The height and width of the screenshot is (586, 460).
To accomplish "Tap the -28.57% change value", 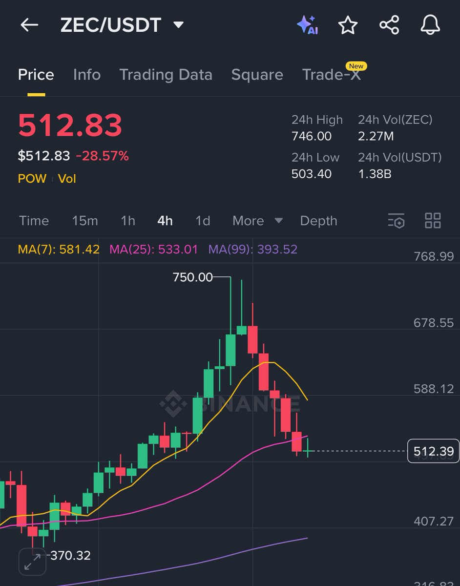I will click(x=102, y=156).
